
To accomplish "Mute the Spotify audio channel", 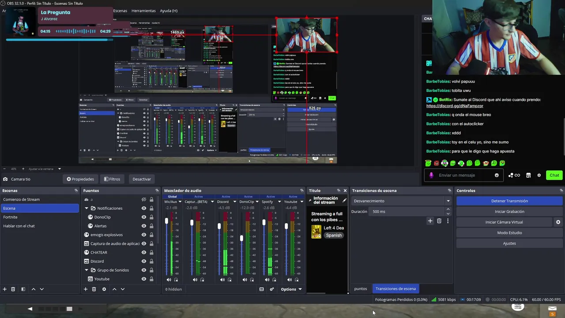I will tap(267, 280).
